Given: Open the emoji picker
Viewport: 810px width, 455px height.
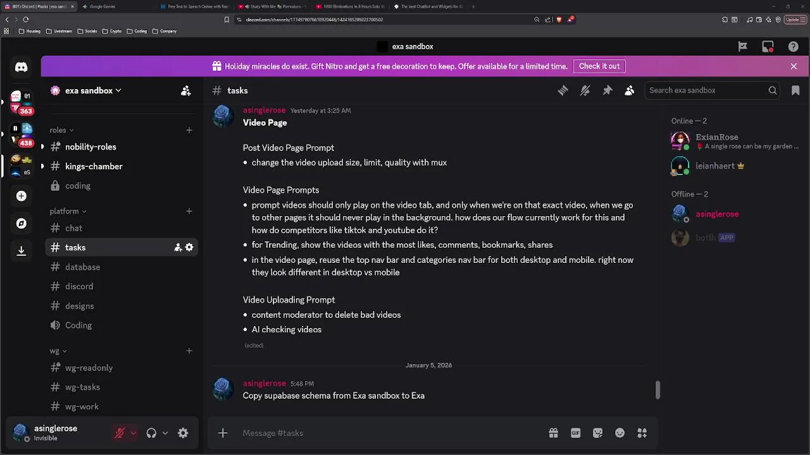Looking at the screenshot, I should point(620,433).
